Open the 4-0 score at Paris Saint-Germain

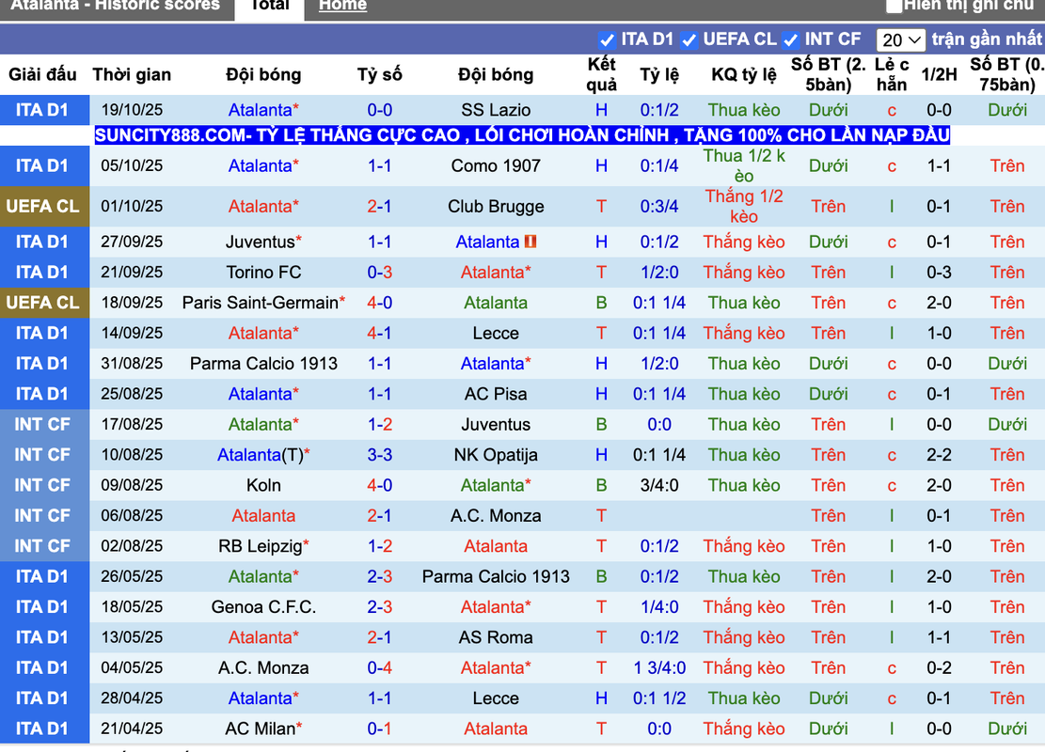coord(379,303)
